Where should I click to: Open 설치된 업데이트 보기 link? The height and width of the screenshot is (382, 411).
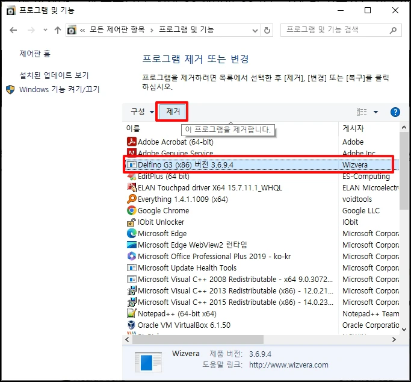point(54,75)
